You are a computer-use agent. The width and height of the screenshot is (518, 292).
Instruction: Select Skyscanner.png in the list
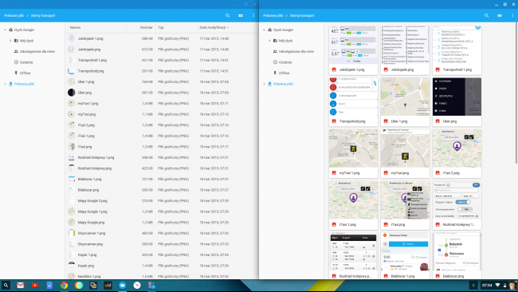click(162, 244)
